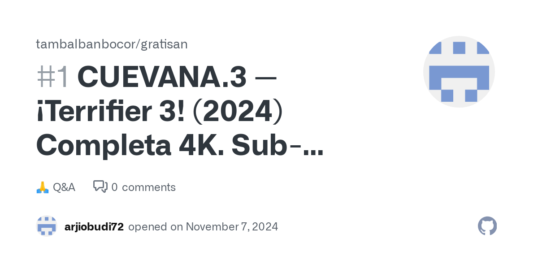Screen dimensions: 538x269
Task: Open the tambalbanbocor owner name
Action: (87, 44)
